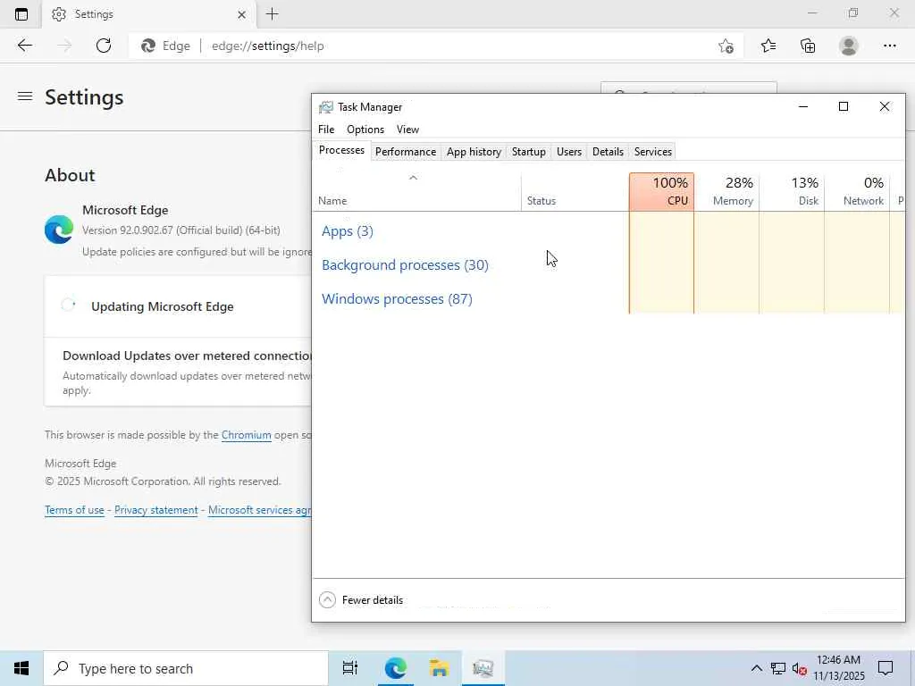
Task: Open Task Manager File menu
Action: point(326,130)
